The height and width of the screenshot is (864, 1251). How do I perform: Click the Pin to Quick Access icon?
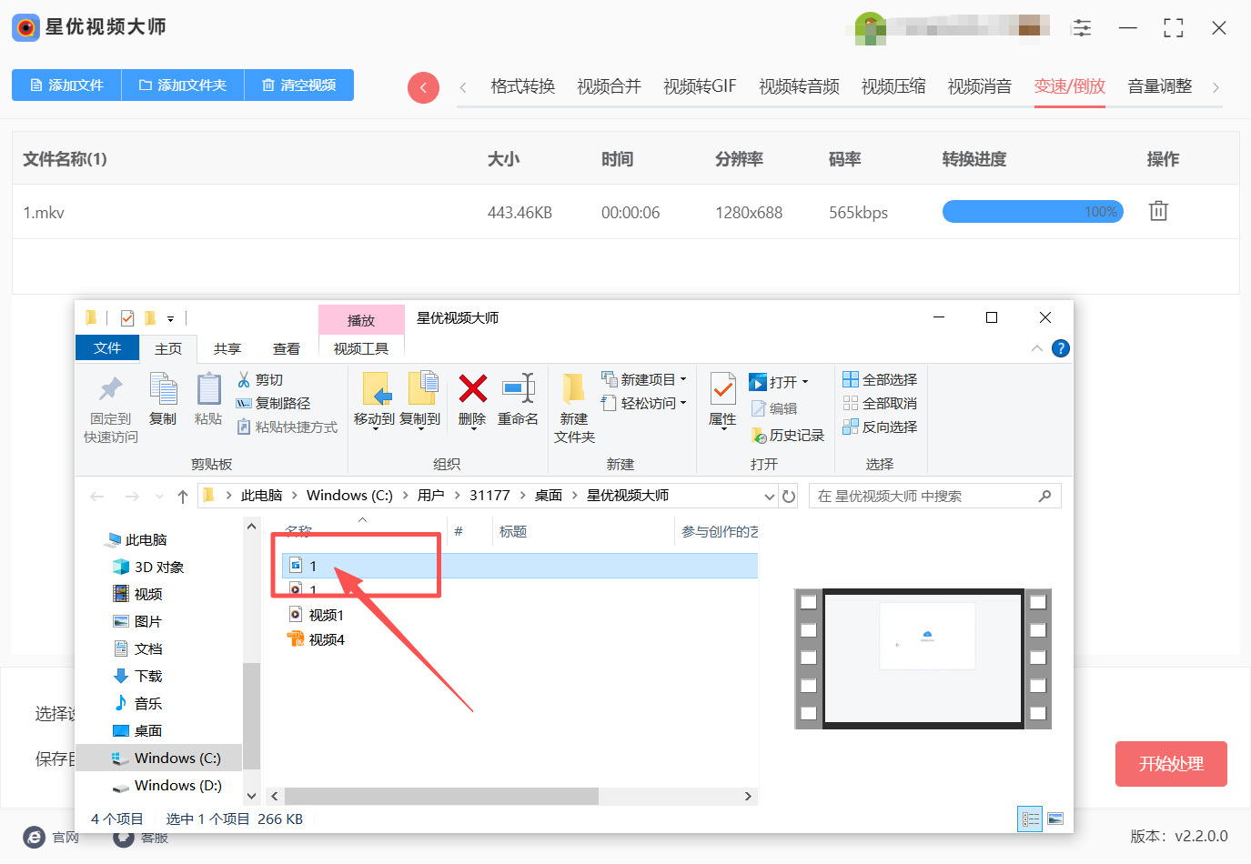[x=111, y=389]
